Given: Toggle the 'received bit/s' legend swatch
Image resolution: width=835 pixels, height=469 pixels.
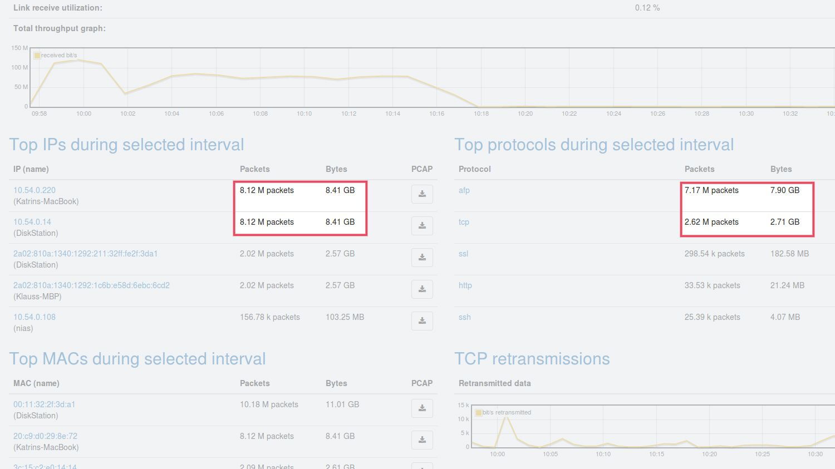Looking at the screenshot, I should 37,56.
